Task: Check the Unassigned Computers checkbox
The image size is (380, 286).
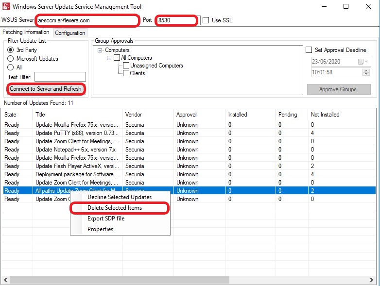Action: click(126, 66)
